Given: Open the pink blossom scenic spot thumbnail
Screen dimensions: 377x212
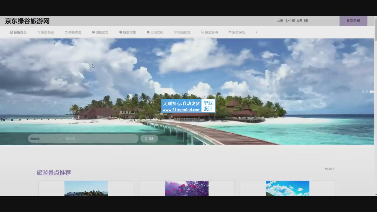Looking at the screenshot, I should pos(187,188).
